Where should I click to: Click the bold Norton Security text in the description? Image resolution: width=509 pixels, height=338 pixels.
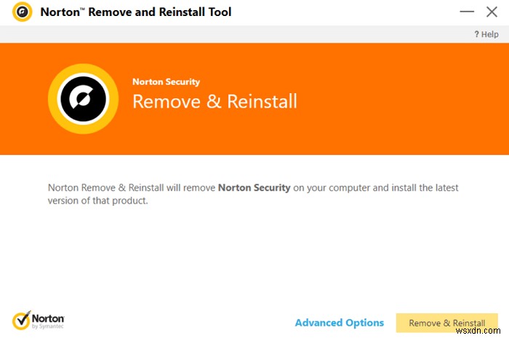tap(254, 188)
